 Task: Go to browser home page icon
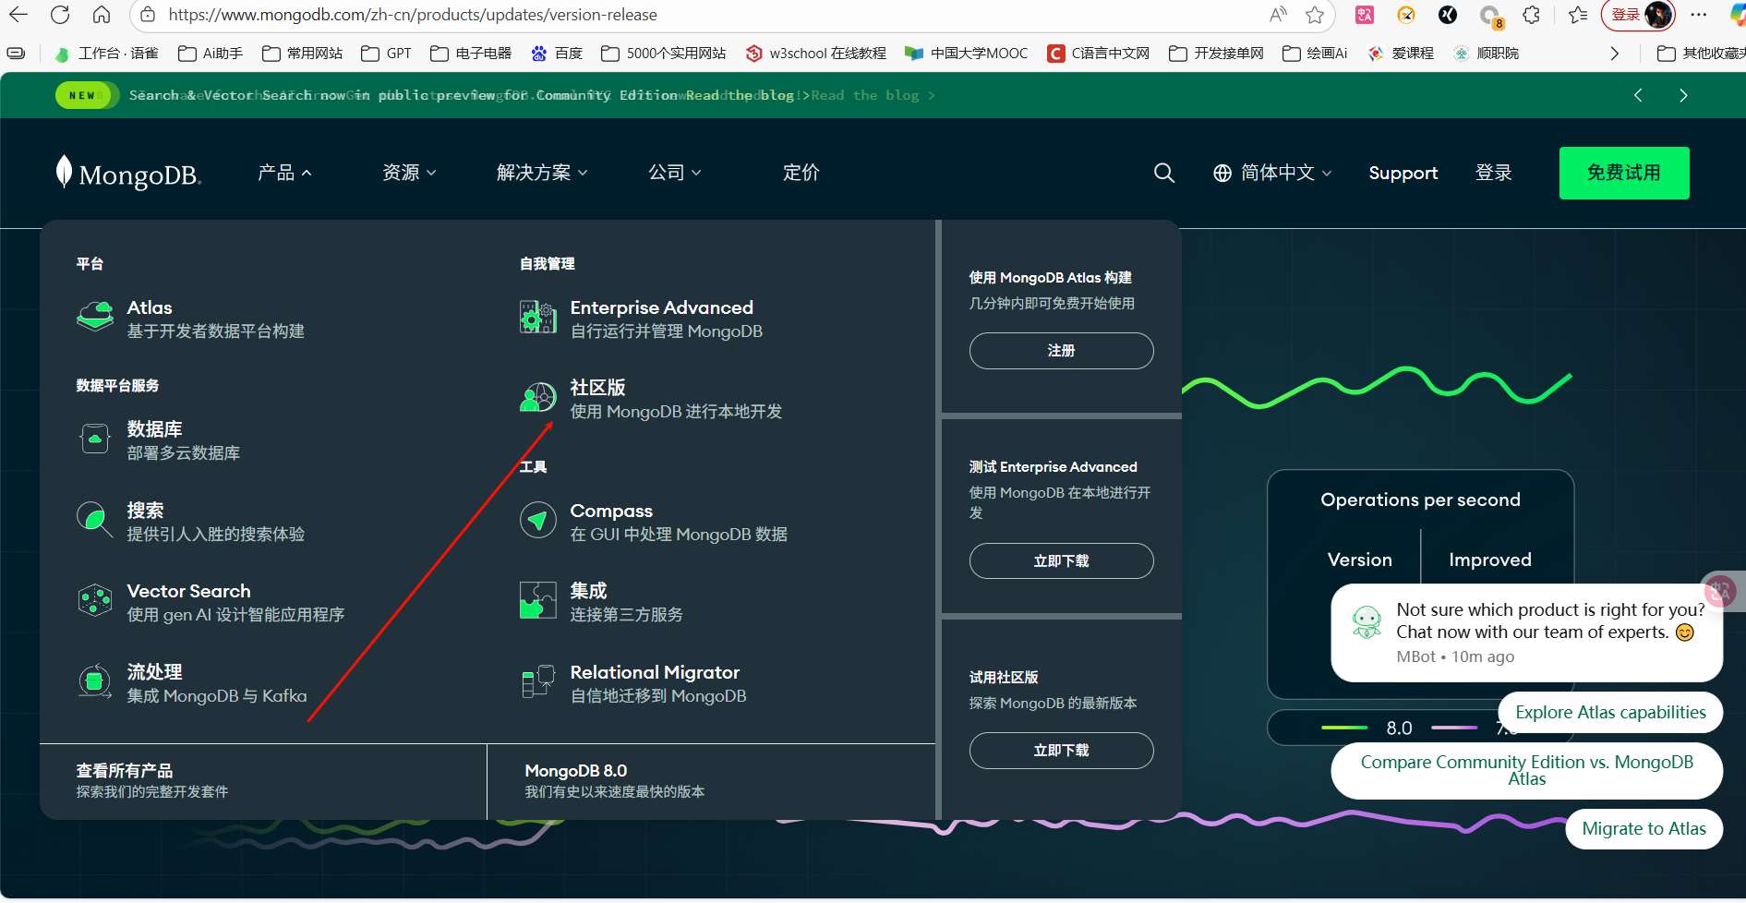click(102, 15)
